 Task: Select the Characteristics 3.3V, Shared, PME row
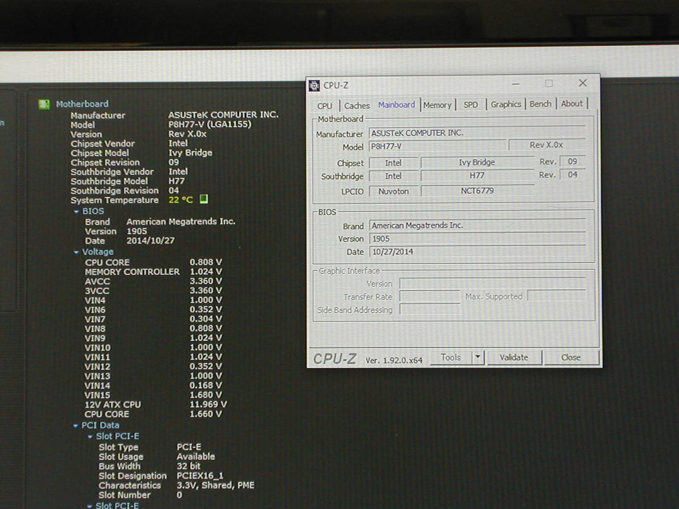click(177, 486)
